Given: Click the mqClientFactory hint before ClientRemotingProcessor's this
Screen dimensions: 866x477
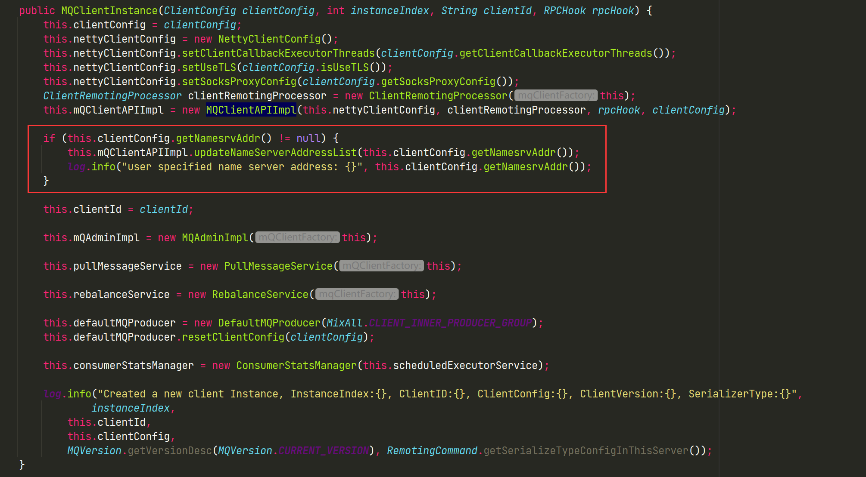Looking at the screenshot, I should click(x=555, y=95).
